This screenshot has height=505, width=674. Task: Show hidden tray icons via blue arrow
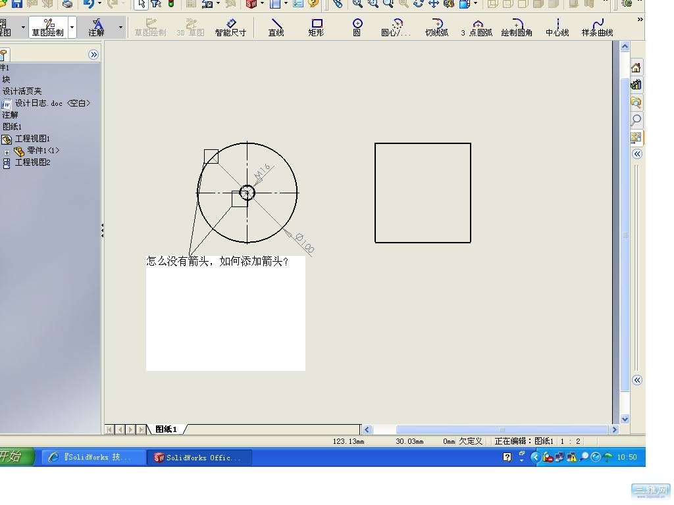pos(535,458)
